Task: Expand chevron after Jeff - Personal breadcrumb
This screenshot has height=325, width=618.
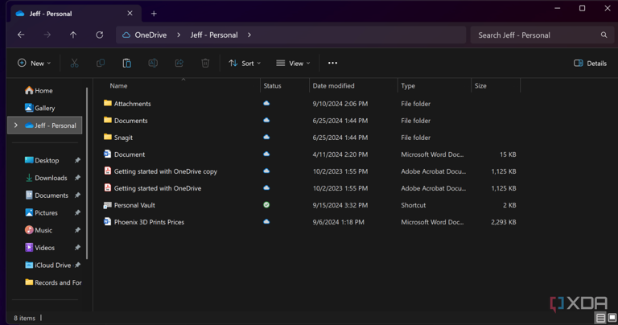Action: 249,35
